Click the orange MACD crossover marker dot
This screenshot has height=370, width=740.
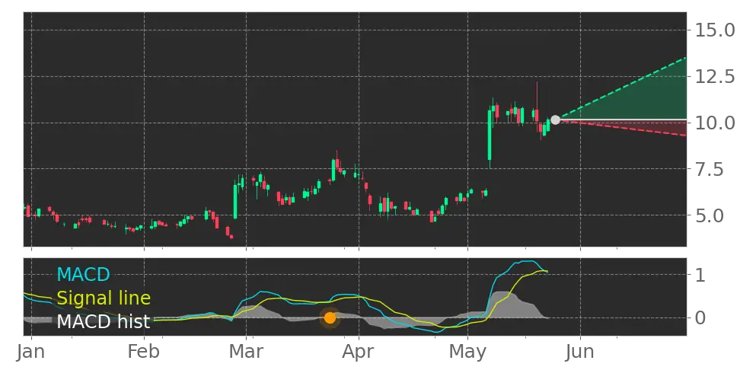[x=330, y=318]
